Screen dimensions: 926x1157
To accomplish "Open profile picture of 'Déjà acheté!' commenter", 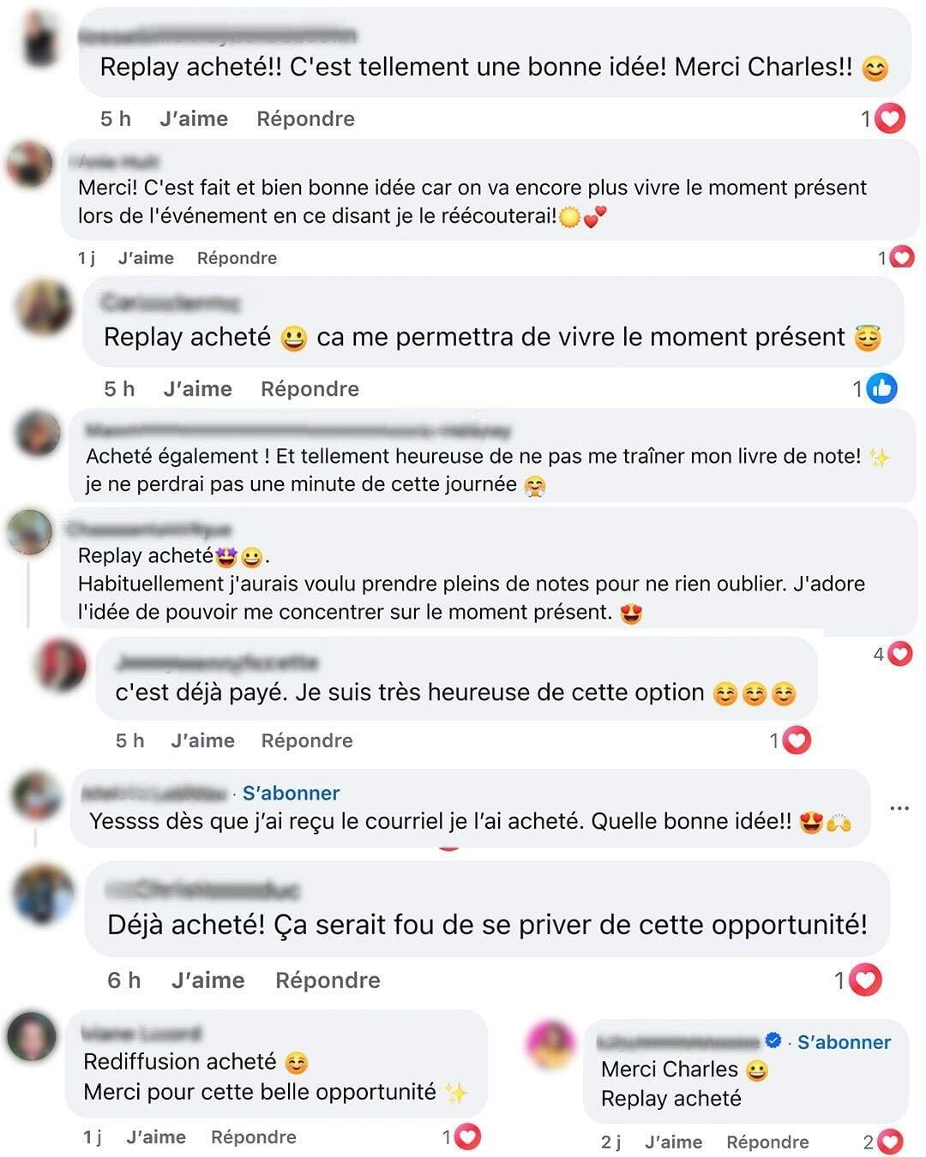I will coord(44,894).
